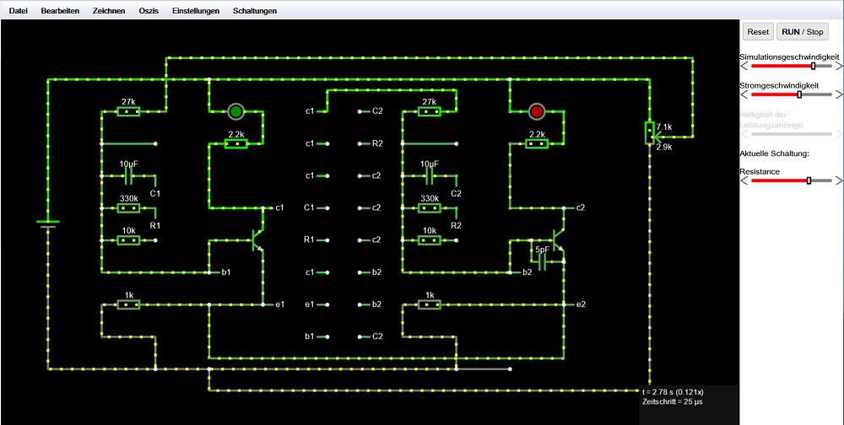Click the RUN / Stop button
The height and width of the screenshot is (425, 844).
coord(803,31)
